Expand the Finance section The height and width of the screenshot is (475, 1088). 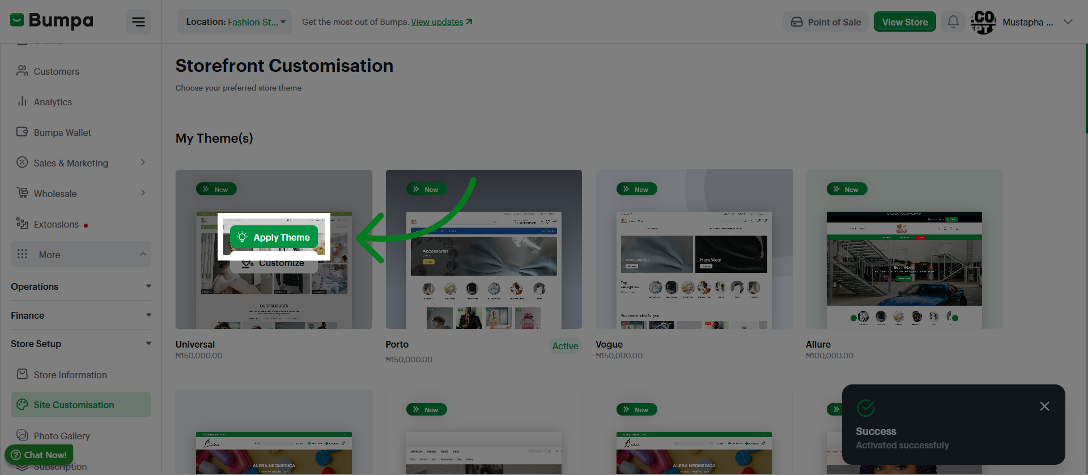pyautogui.click(x=81, y=315)
